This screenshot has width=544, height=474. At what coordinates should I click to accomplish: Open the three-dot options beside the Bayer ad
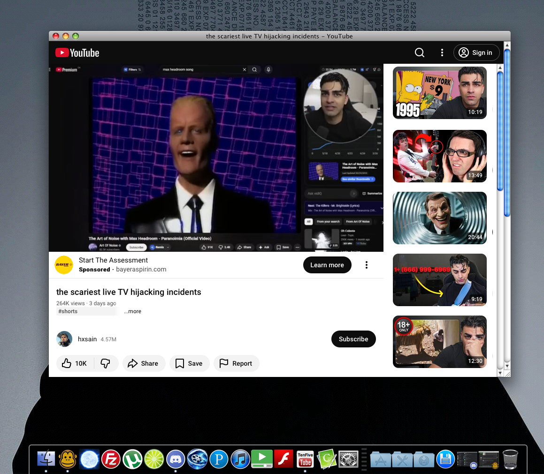coord(367,265)
